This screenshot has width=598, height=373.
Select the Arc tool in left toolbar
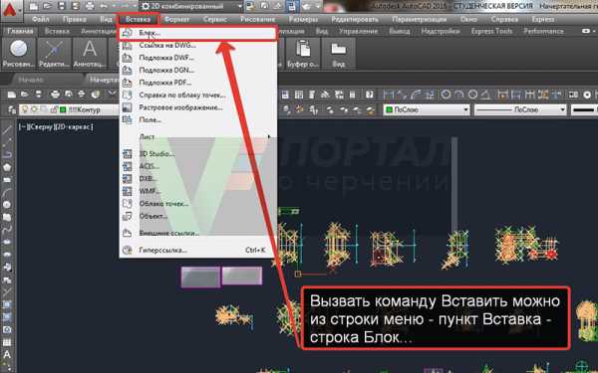(7, 192)
